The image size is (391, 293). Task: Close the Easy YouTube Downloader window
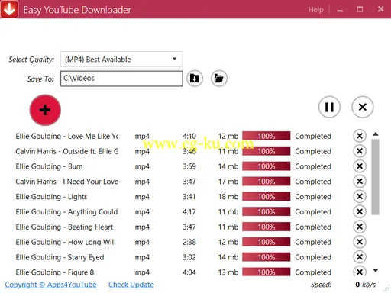pyautogui.click(x=380, y=9)
